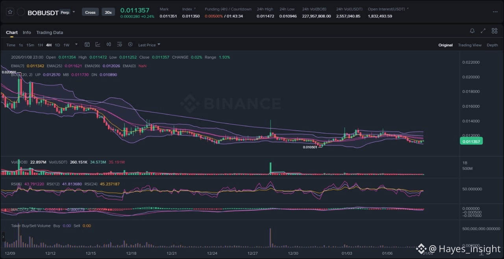Open technical indicators icon
This screenshot has width=504, height=259.
(98, 44)
